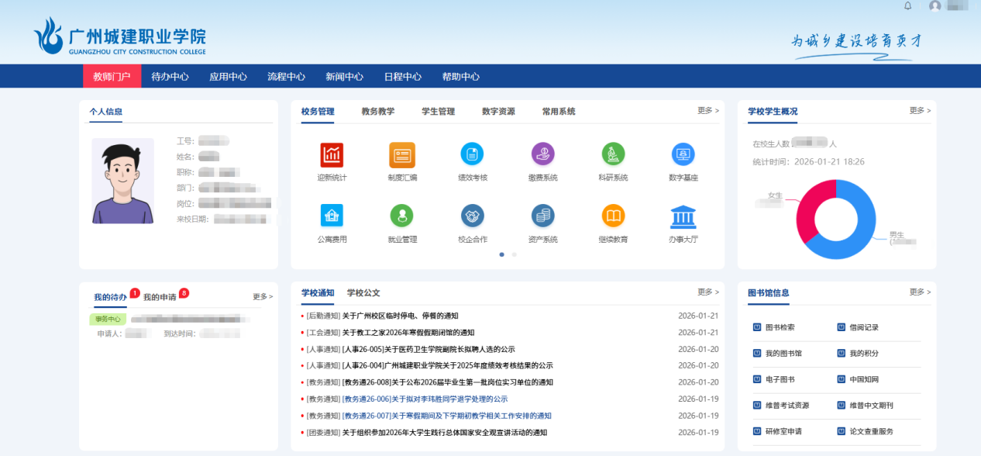
Task: Expand 更多 in 图书馆信息 panel
Action: pyautogui.click(x=920, y=292)
